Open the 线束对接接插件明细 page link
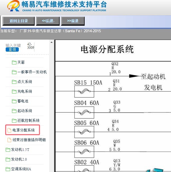The width and height of the screenshot is (171, 172). [29, 140]
